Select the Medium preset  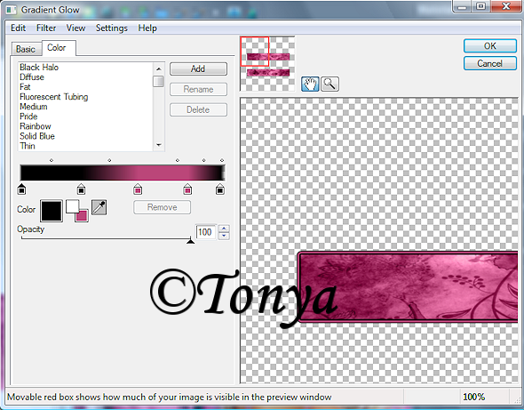[34, 107]
